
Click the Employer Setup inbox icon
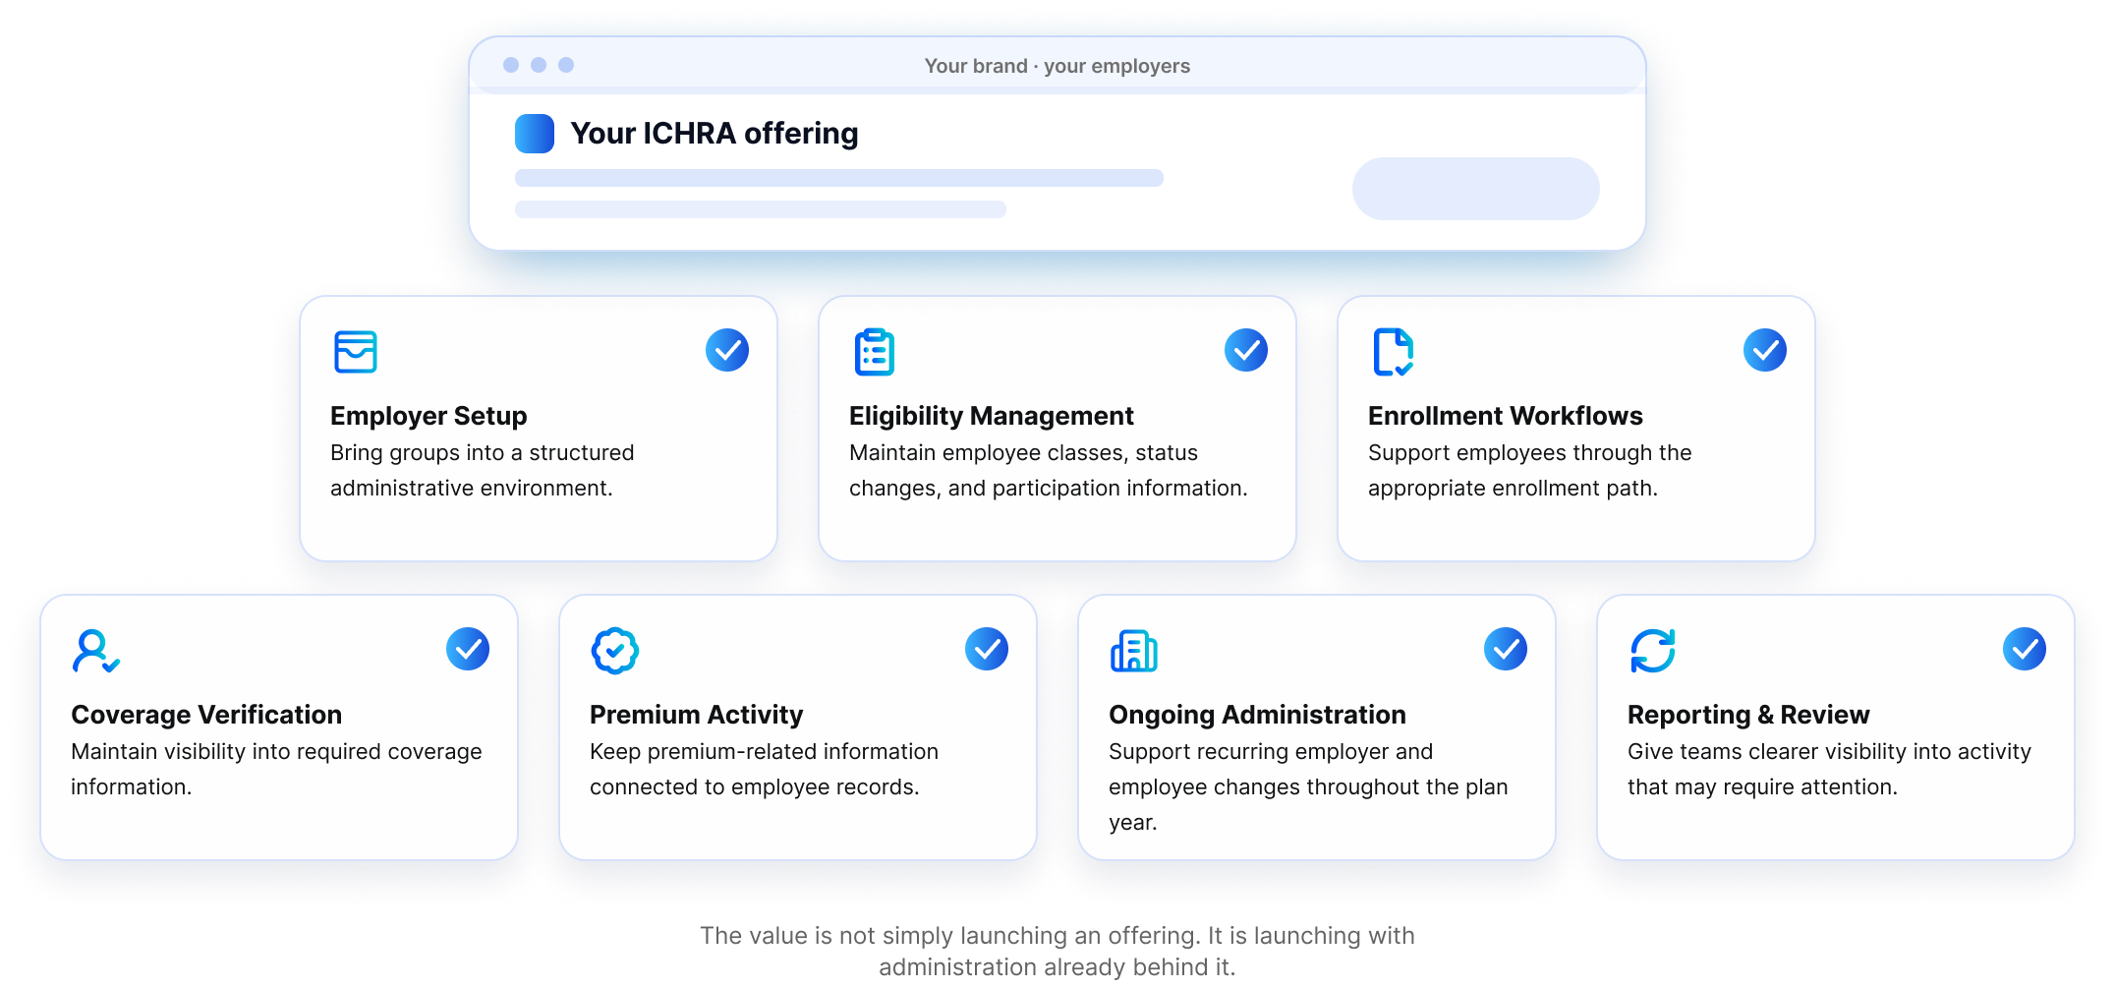(356, 352)
